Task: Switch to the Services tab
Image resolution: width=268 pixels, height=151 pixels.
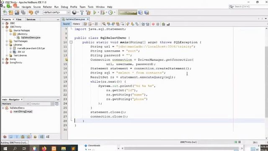Action: tap(31, 19)
